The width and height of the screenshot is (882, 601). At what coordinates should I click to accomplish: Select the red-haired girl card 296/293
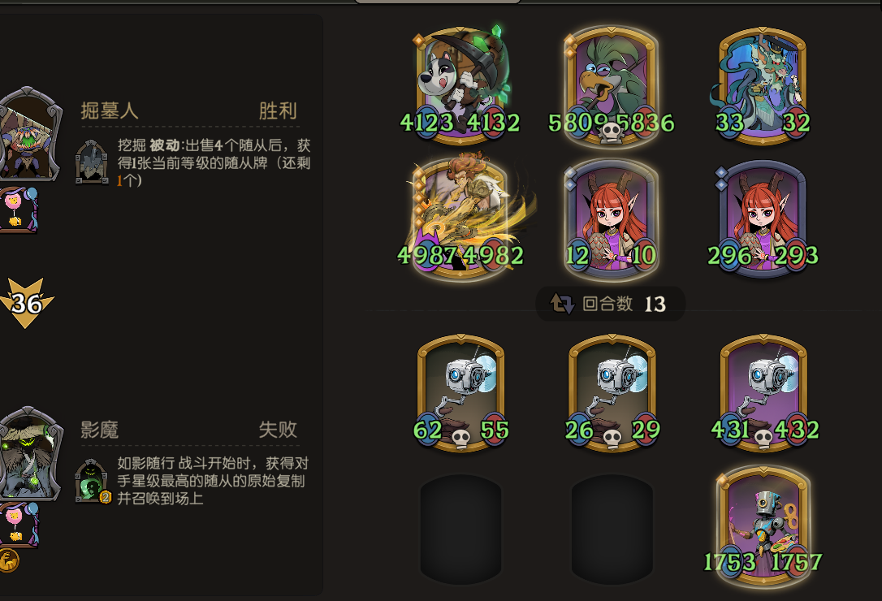[763, 218]
